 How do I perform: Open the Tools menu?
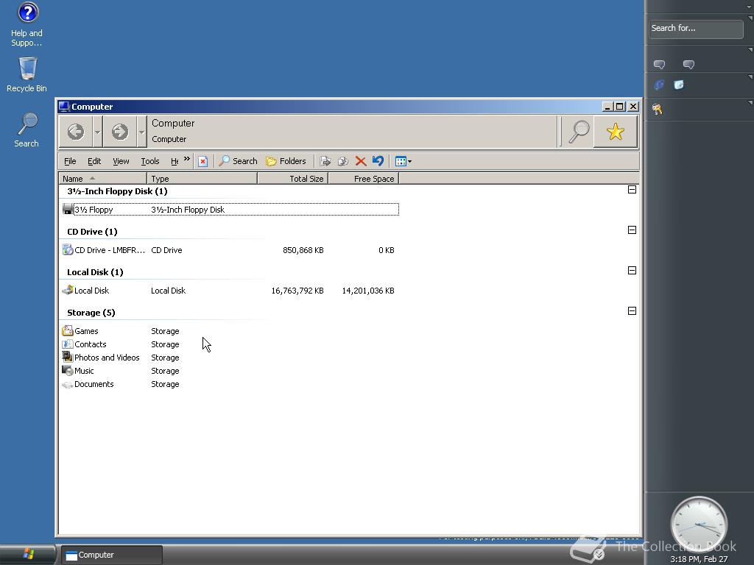(x=150, y=161)
